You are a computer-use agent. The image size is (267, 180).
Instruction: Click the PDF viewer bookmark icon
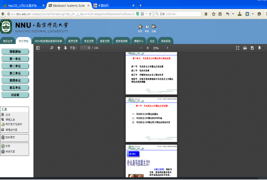click(x=260, y=48)
